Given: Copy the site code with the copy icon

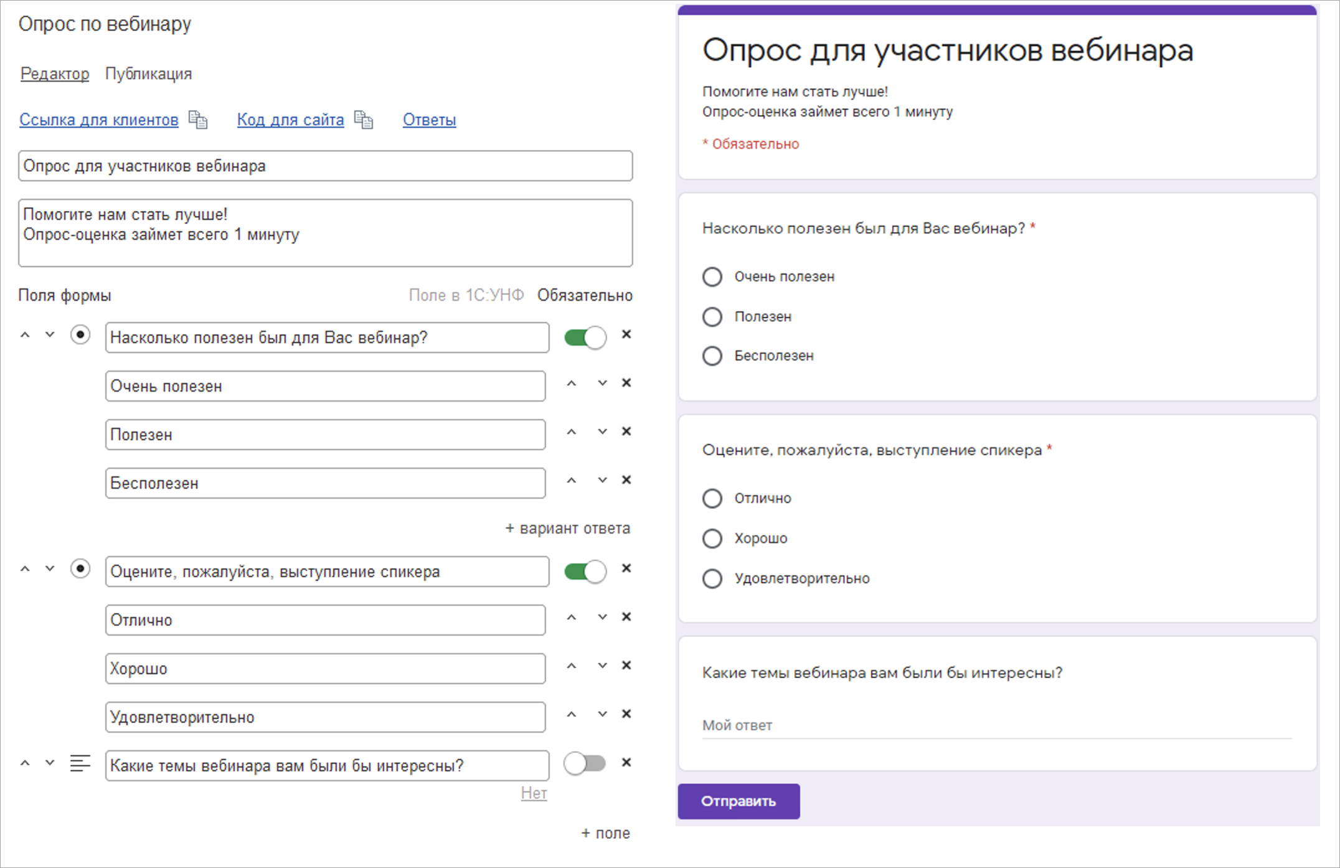Looking at the screenshot, I should (x=364, y=120).
